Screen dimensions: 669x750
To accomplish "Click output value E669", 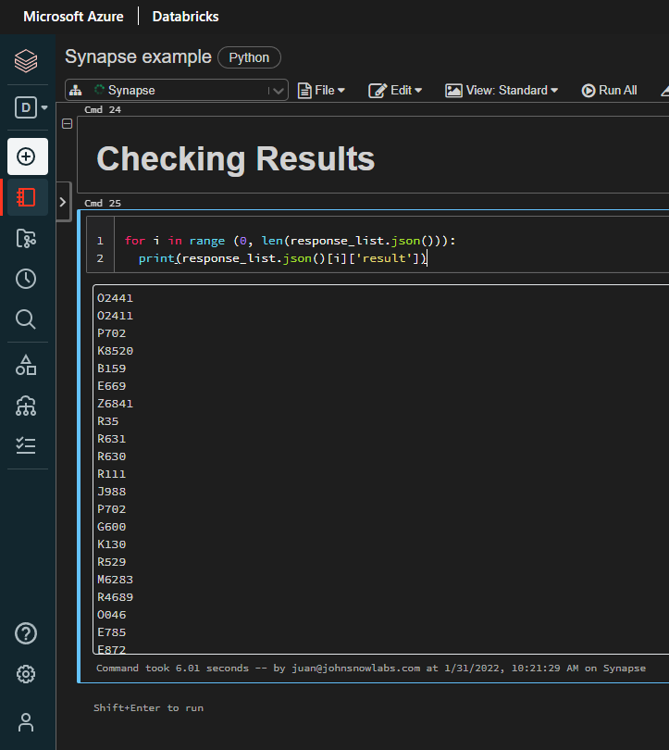I will pos(111,386).
